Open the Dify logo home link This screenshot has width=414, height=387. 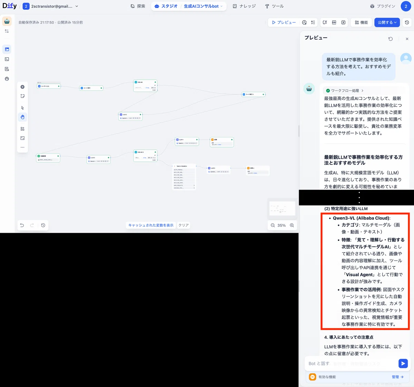[x=9, y=6]
